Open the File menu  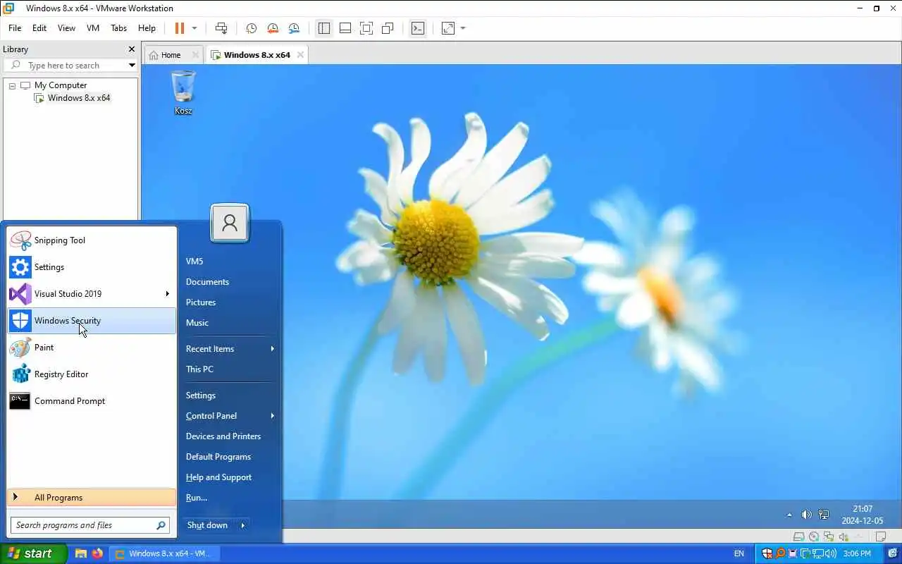point(15,28)
